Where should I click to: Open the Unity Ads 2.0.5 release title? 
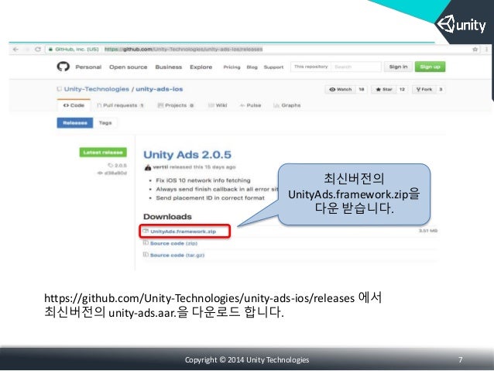click(187, 155)
